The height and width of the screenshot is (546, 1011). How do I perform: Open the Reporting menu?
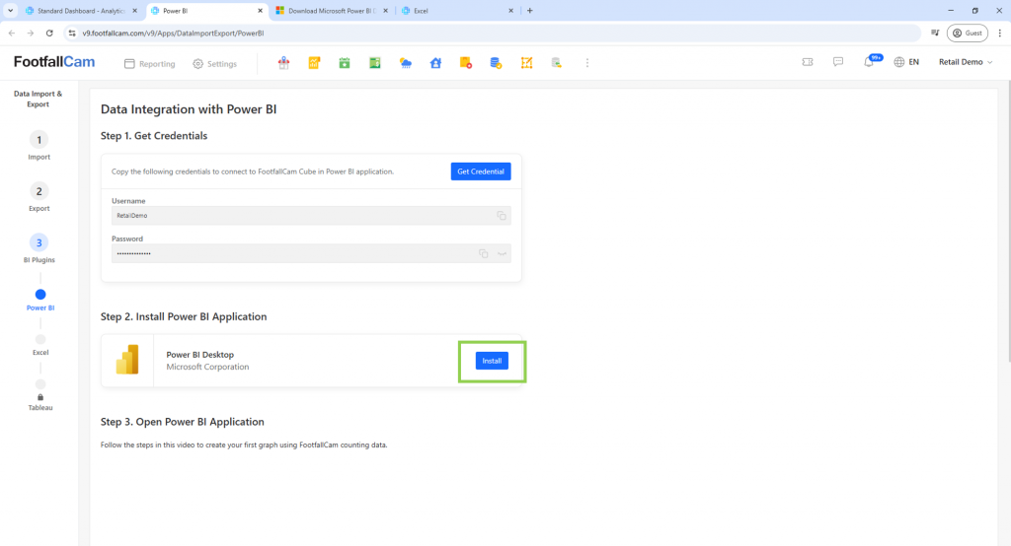[x=150, y=64]
